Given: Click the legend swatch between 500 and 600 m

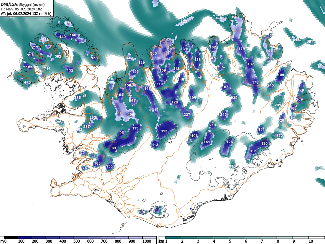Looking at the screenshot, I should 80,237.
